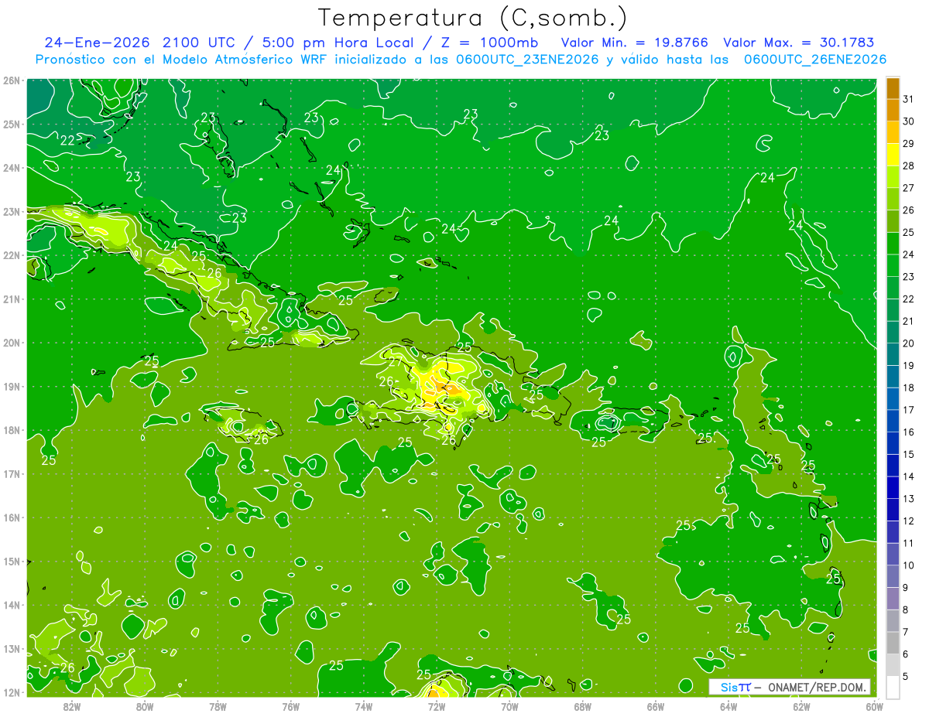Pick the legend color band between 27 and 28
Image resolution: width=929 pixels, height=717 pixels.
point(893,176)
